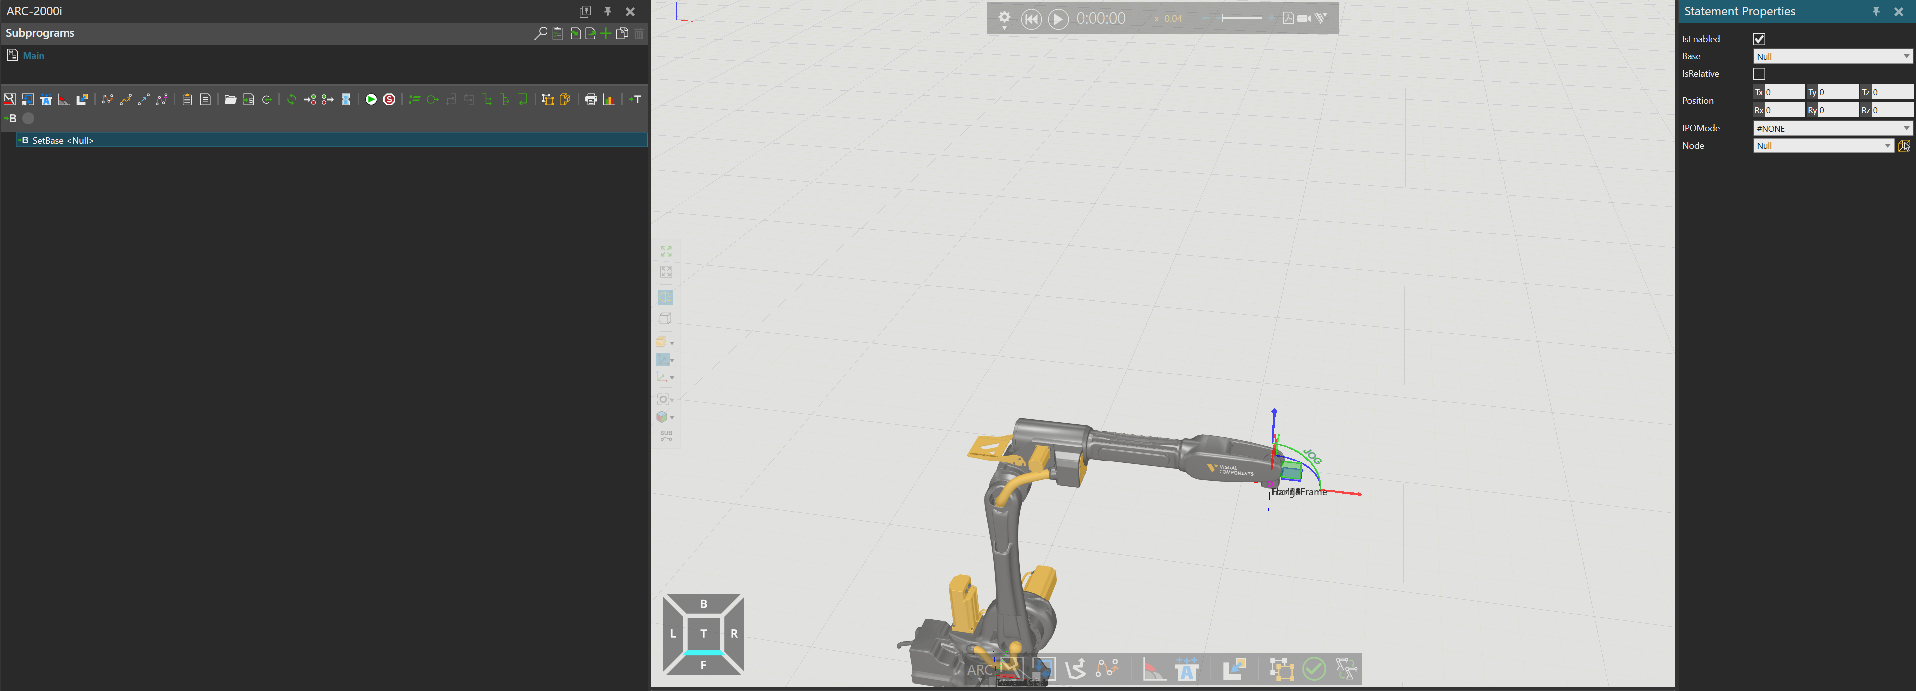Start the simulation with the play button
Viewport: 1916px width, 691px height.
(1058, 19)
